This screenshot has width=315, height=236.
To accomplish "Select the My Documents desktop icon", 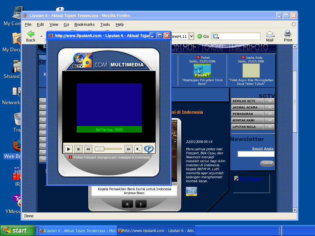I will [12, 42].
